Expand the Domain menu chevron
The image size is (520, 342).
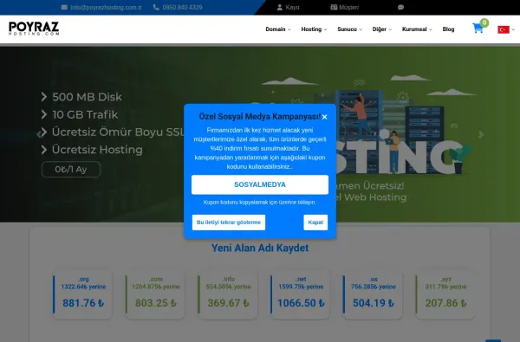pos(289,29)
